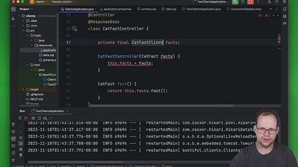Click the editor horizontal scrollbar
The height and width of the screenshot is (167, 298).
click(x=161, y=106)
